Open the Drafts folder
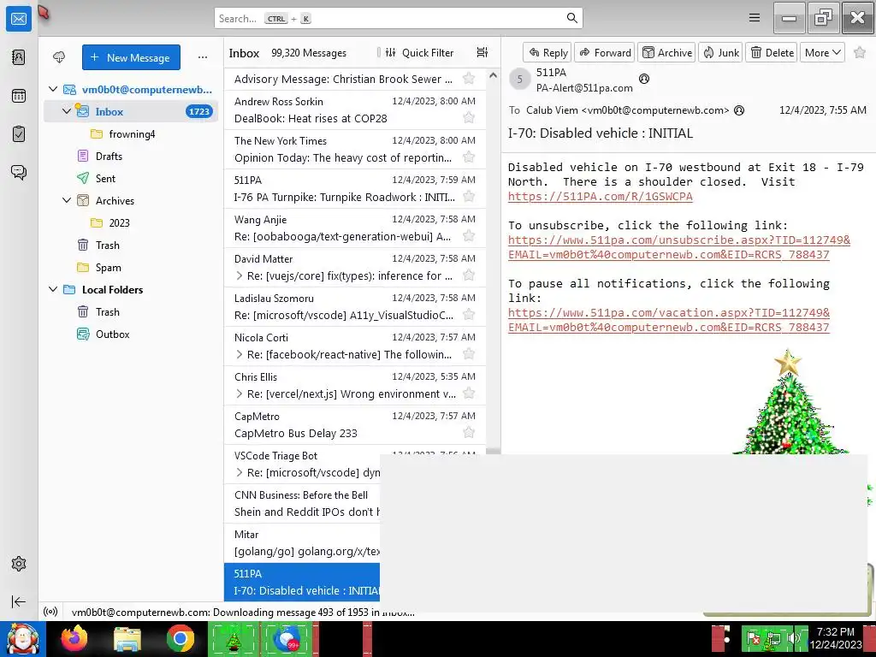 [x=131, y=157]
